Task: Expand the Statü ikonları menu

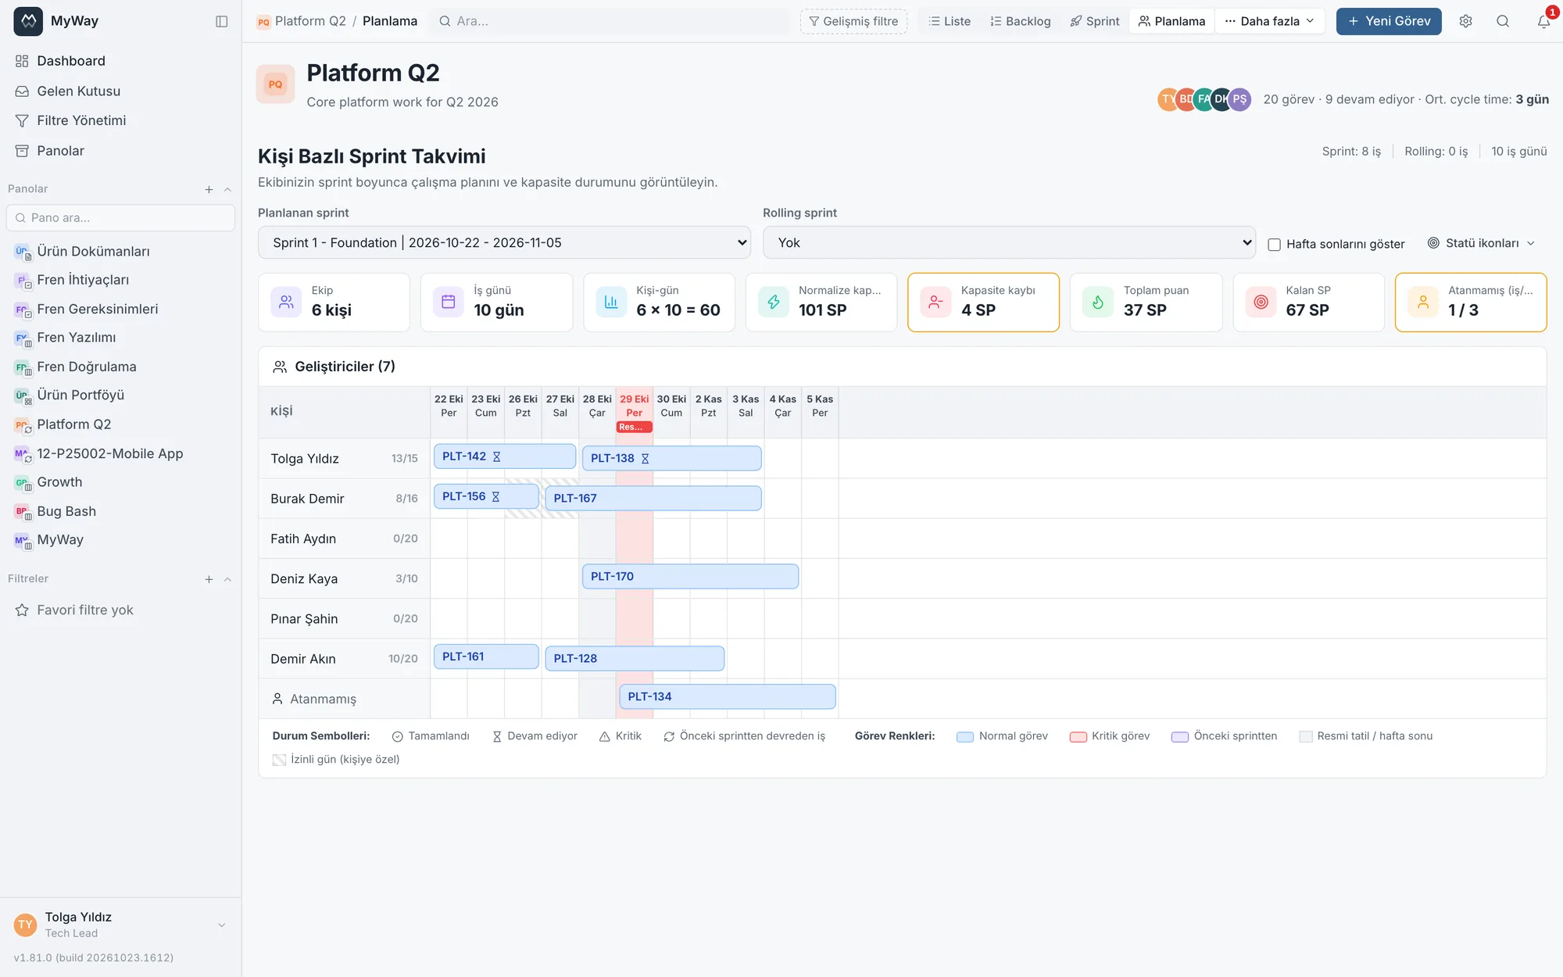Action: [x=1481, y=243]
